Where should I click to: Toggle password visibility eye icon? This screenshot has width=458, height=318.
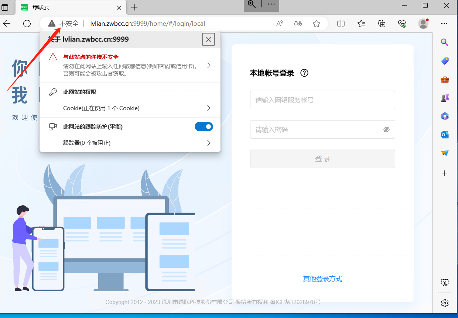386,130
